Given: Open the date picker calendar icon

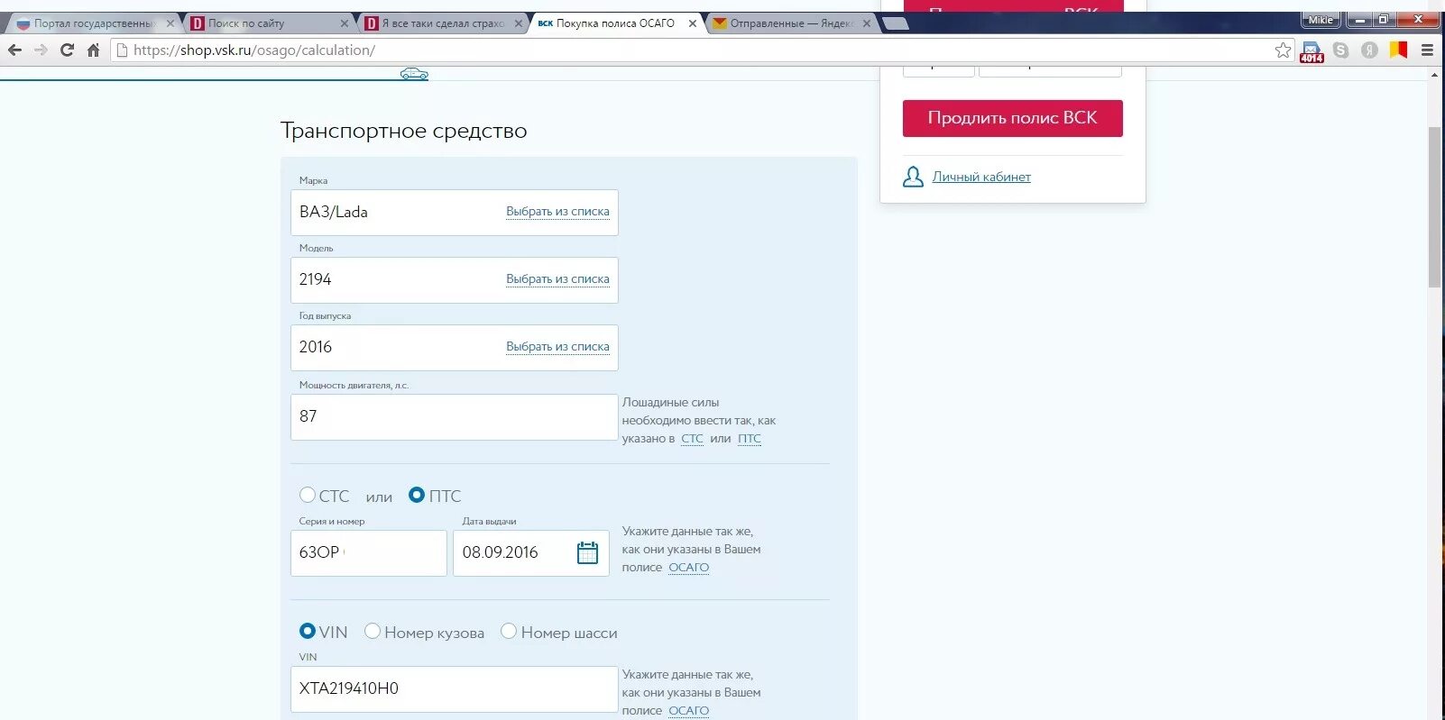Looking at the screenshot, I should (587, 552).
